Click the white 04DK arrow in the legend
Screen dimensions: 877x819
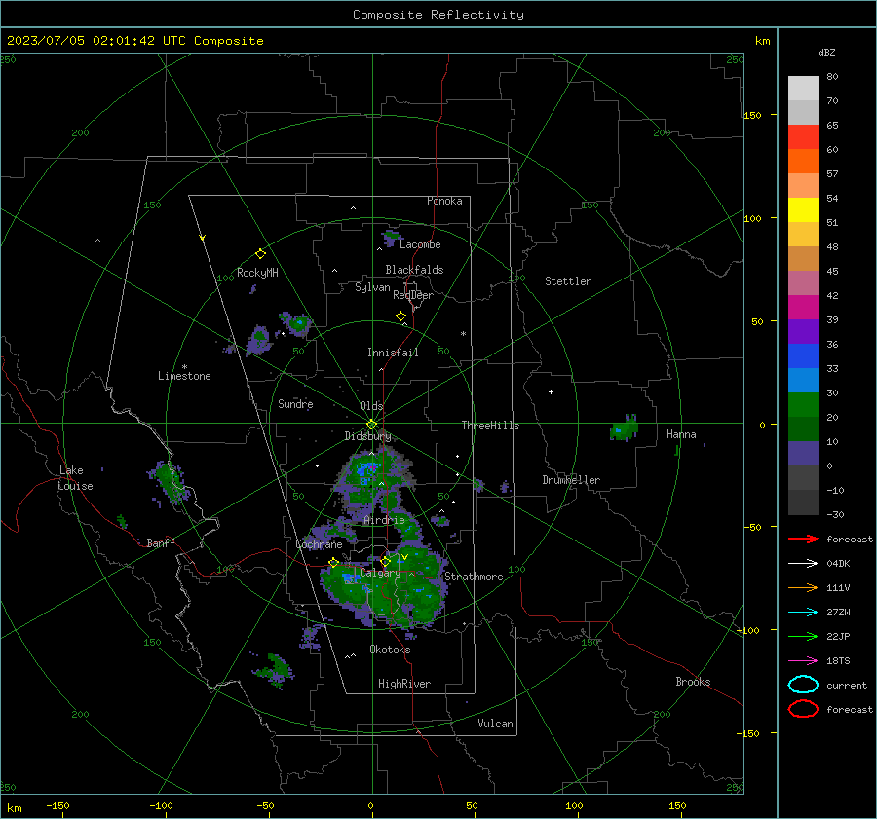point(803,564)
